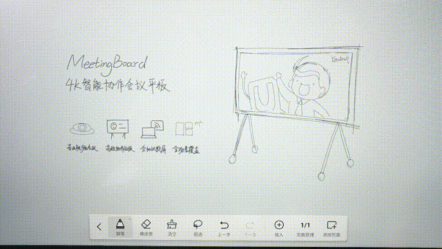Undo the last stroke
442x249 pixels.
(x=224, y=228)
